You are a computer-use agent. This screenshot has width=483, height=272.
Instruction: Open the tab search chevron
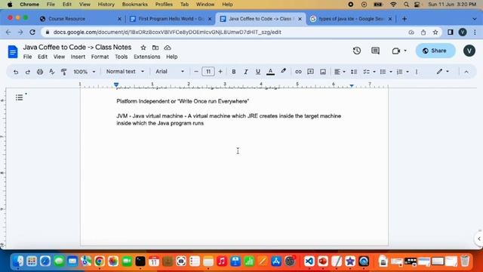(475, 19)
